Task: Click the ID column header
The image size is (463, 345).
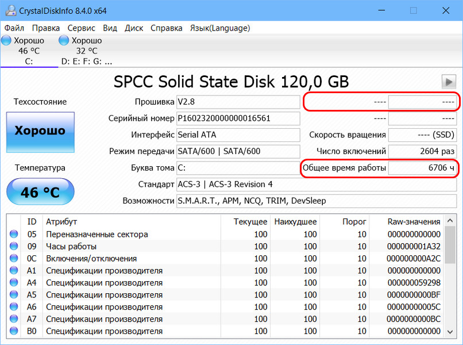Action: tap(32, 222)
